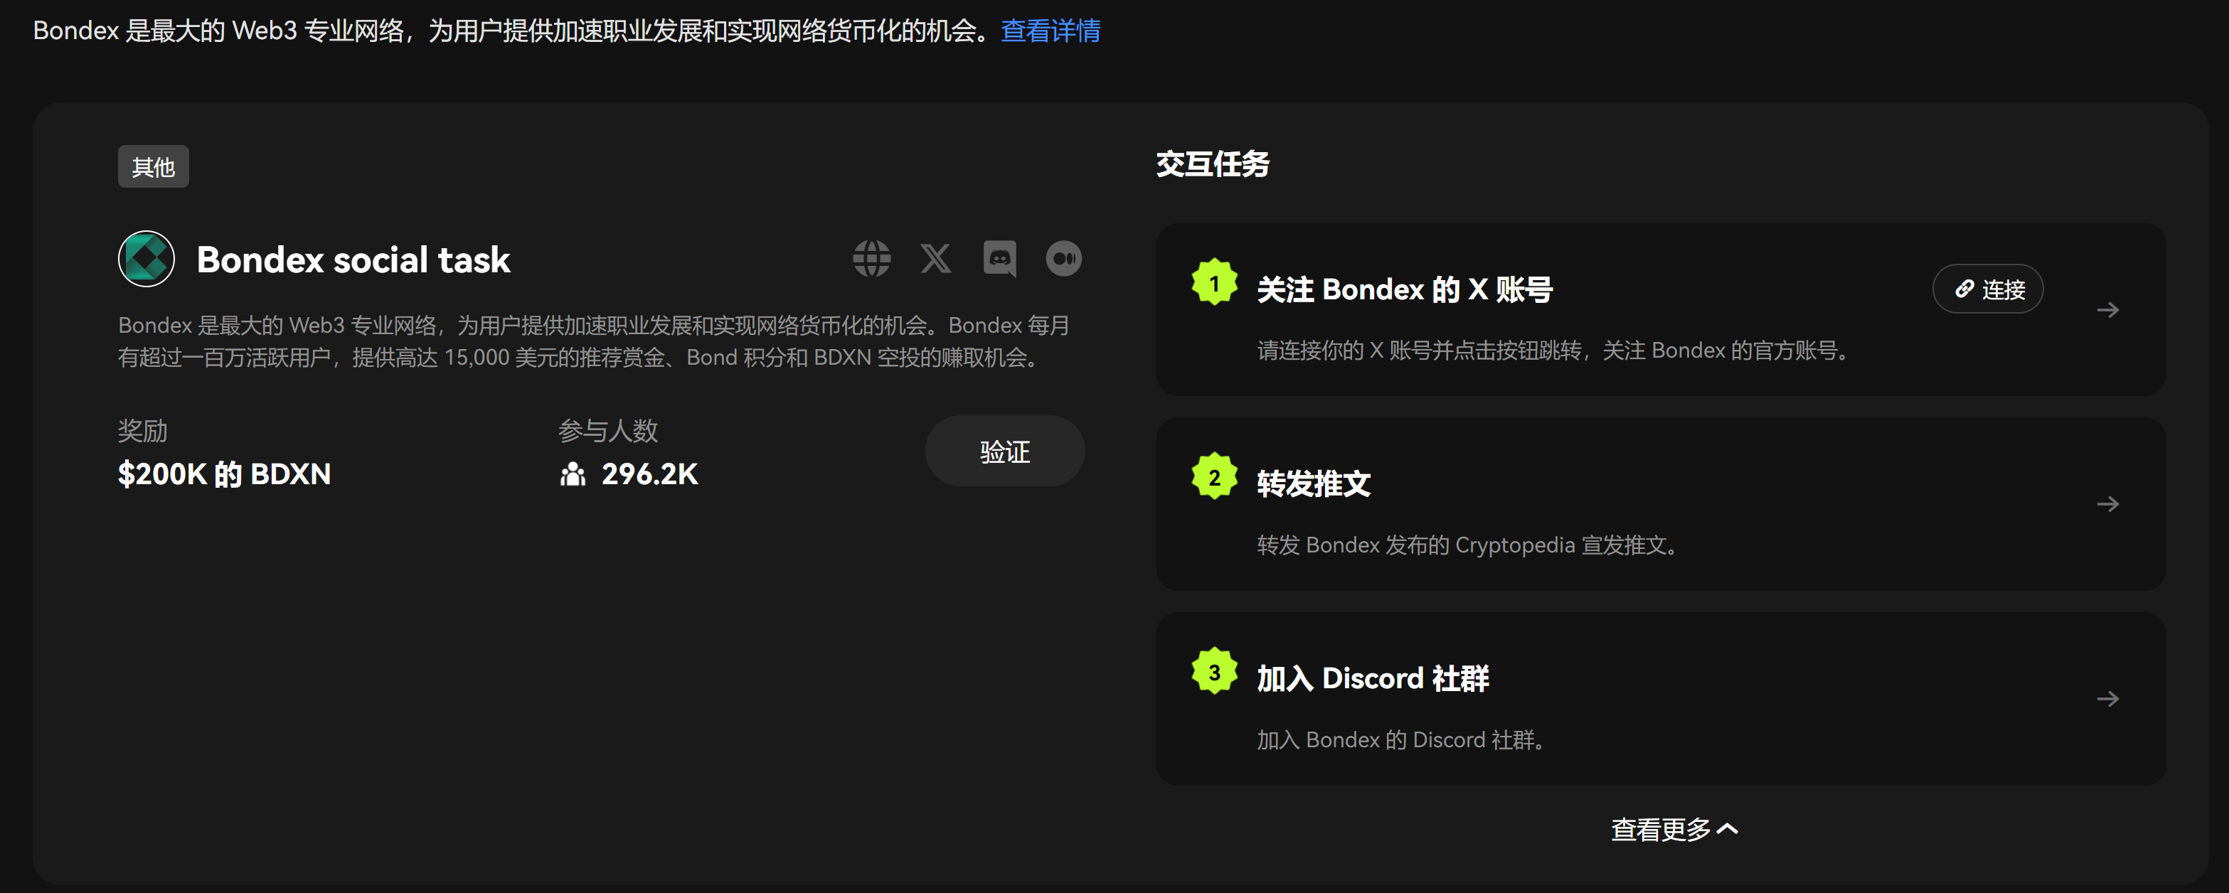
Task: Click the 其他 category tag
Action: (x=153, y=167)
